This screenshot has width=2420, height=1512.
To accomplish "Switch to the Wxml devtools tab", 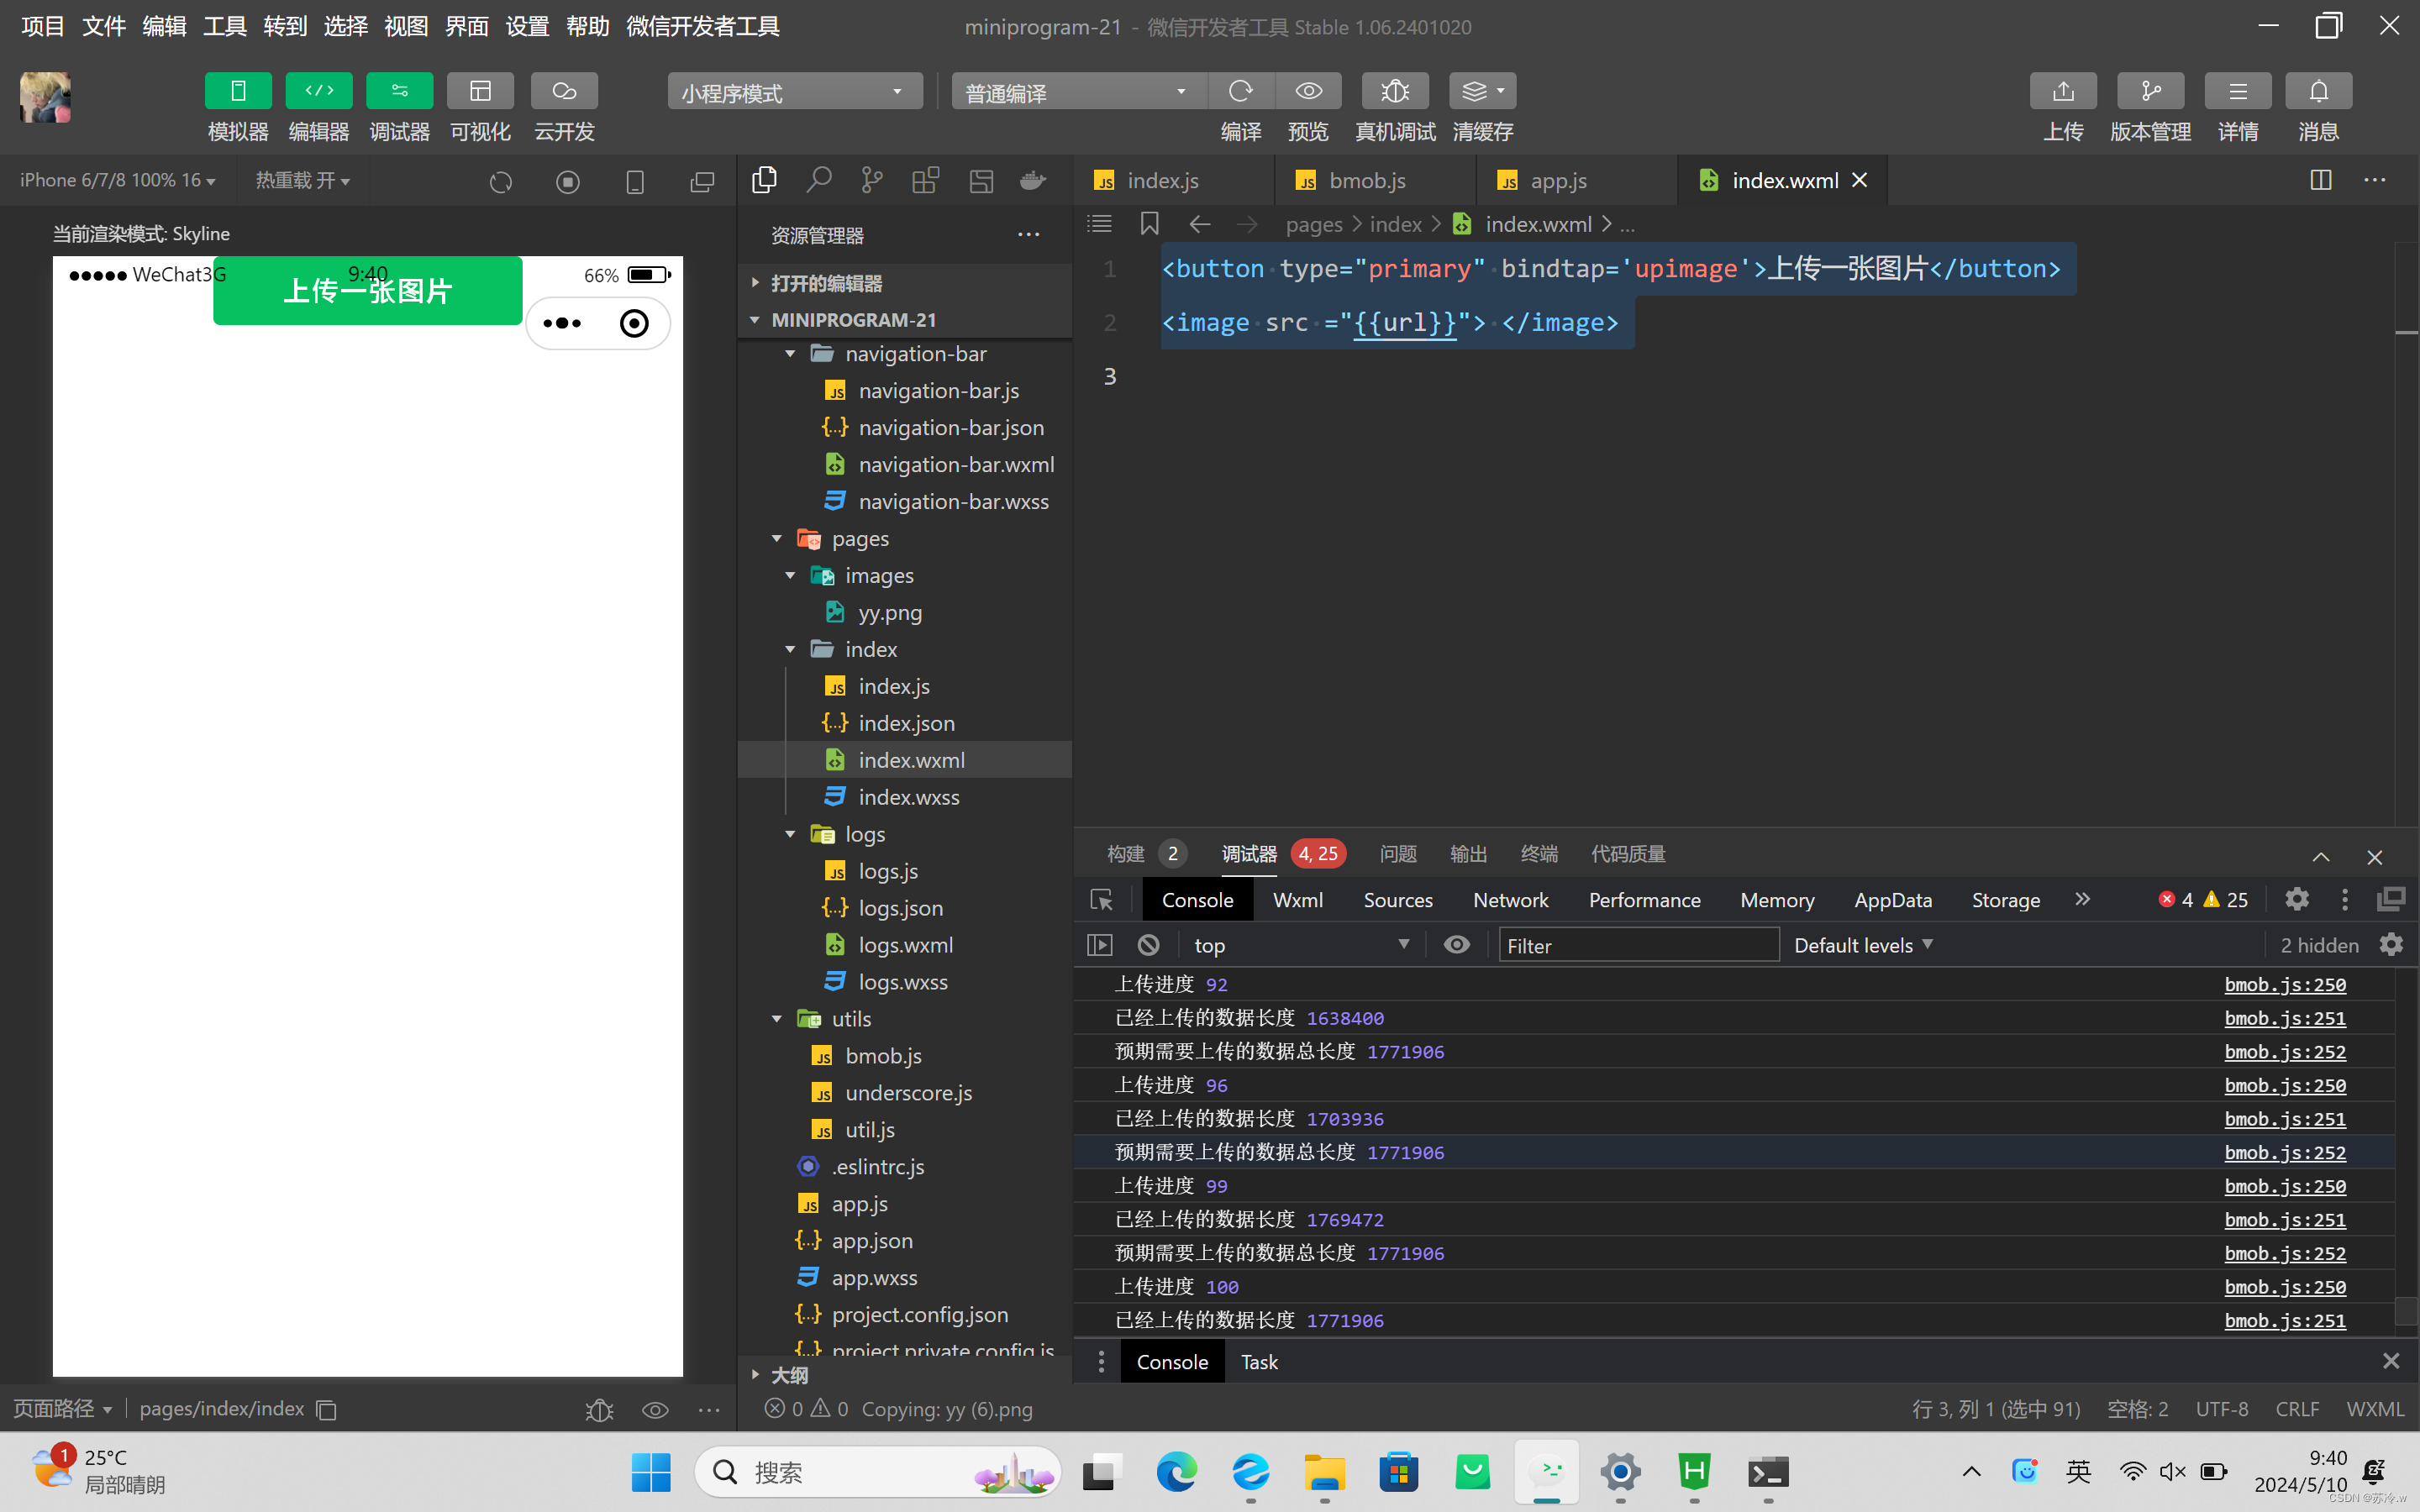I will tap(1298, 900).
